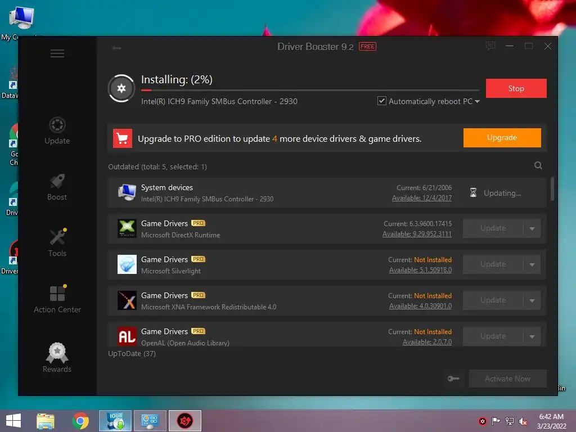Open Action Center in sidebar
Viewport: 576px width, 432px height.
57,299
